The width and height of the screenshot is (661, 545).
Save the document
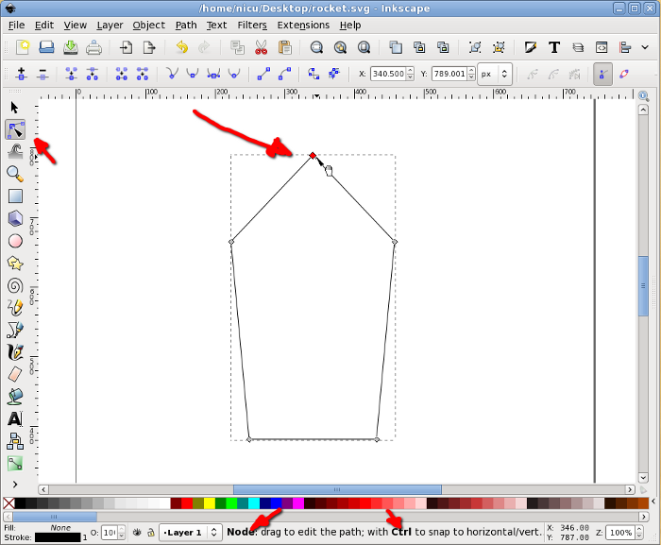(x=70, y=47)
